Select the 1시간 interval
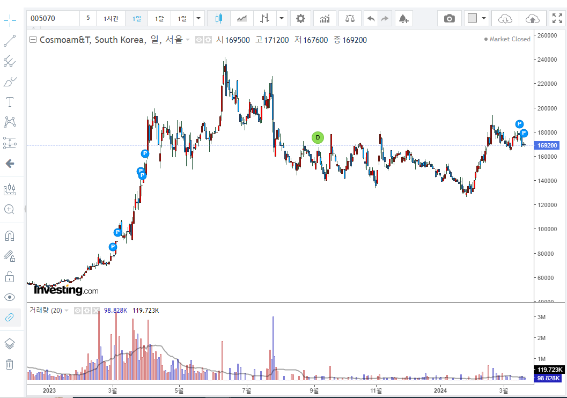 (x=111, y=18)
